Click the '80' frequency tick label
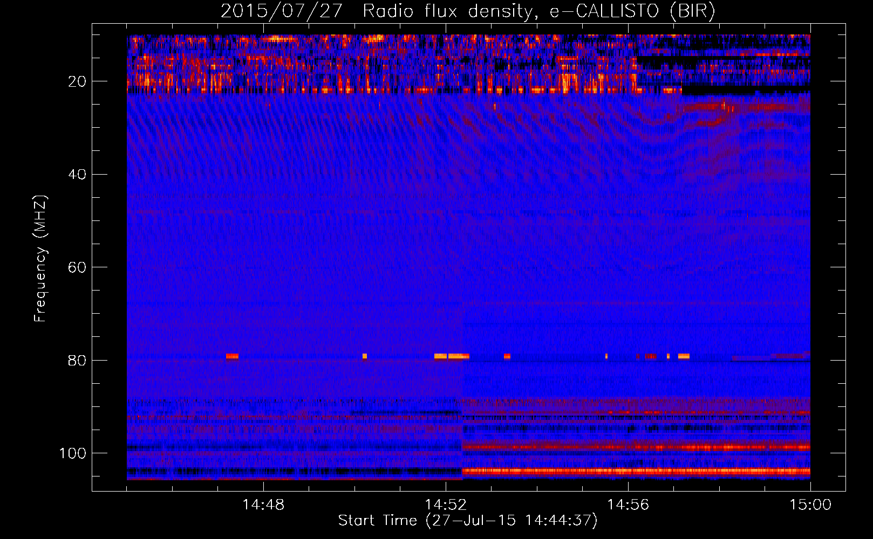Screen dimensions: 873x539 [x=77, y=360]
